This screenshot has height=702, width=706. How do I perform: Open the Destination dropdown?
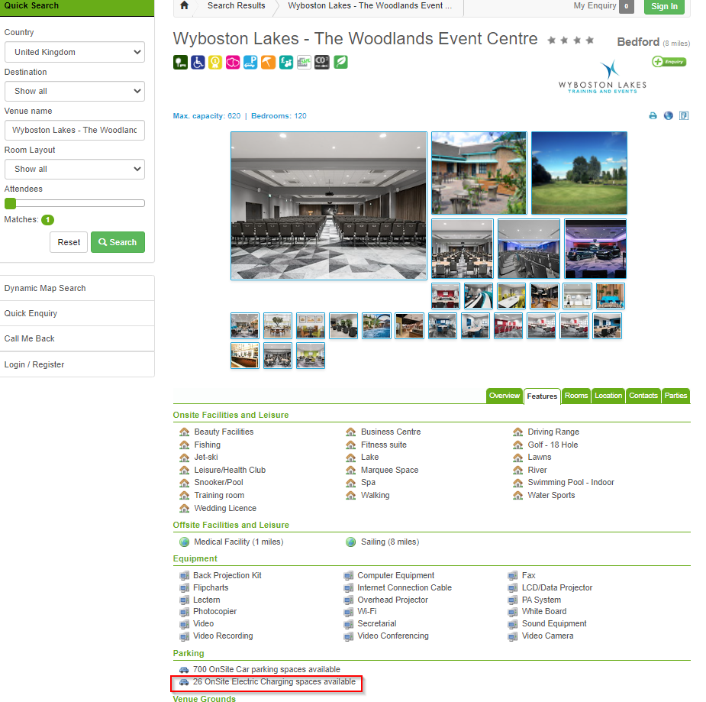pos(75,92)
